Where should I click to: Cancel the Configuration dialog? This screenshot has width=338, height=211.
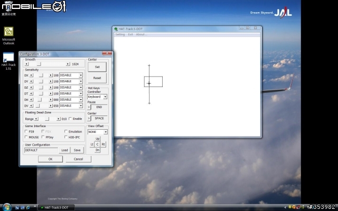coord(79,159)
